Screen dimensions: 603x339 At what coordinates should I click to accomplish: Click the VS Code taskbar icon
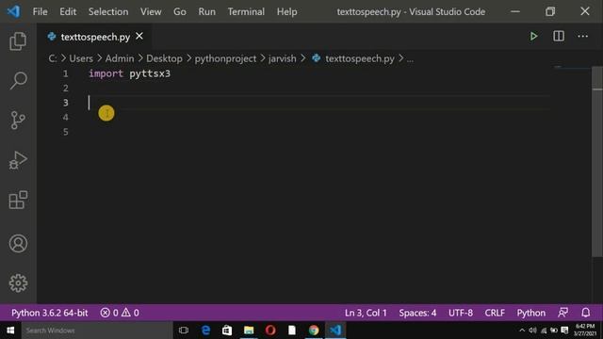[335, 331]
